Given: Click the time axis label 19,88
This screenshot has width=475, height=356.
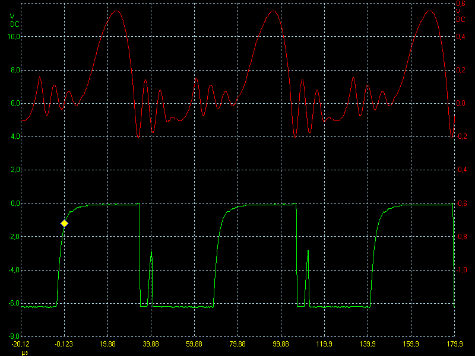Looking at the screenshot, I should (x=107, y=344).
